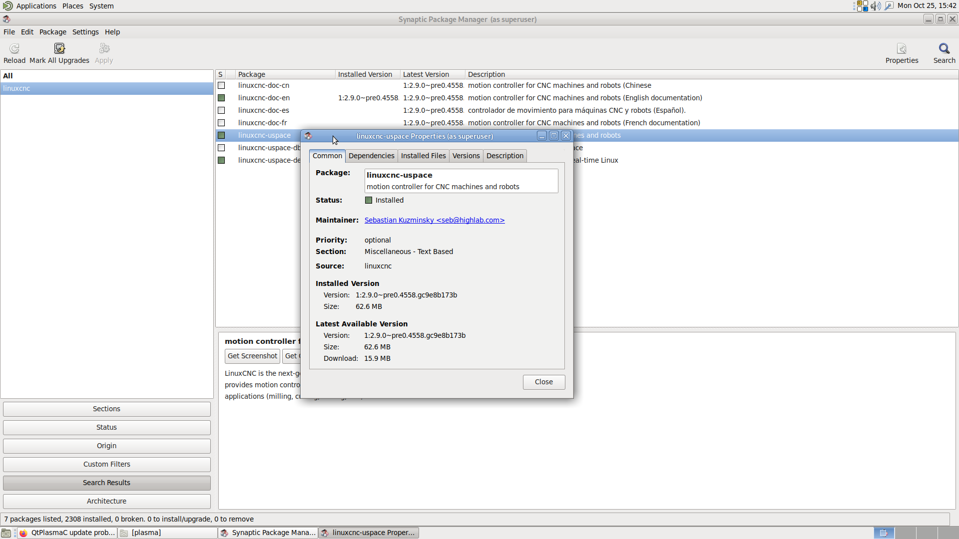Click the Get Screenshot button
The height and width of the screenshot is (539, 959).
tap(252, 356)
